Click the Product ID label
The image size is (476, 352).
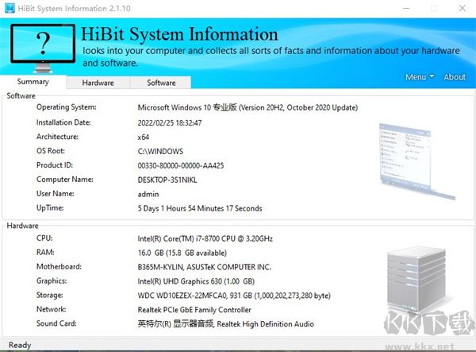point(55,165)
